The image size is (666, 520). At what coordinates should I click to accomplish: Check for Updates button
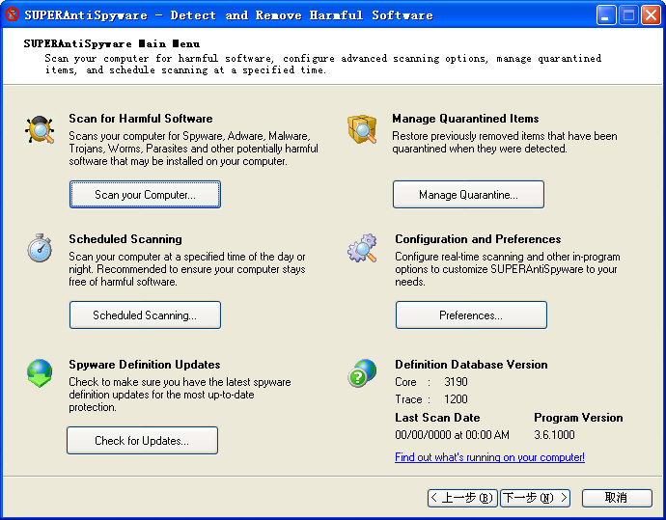pos(142,440)
